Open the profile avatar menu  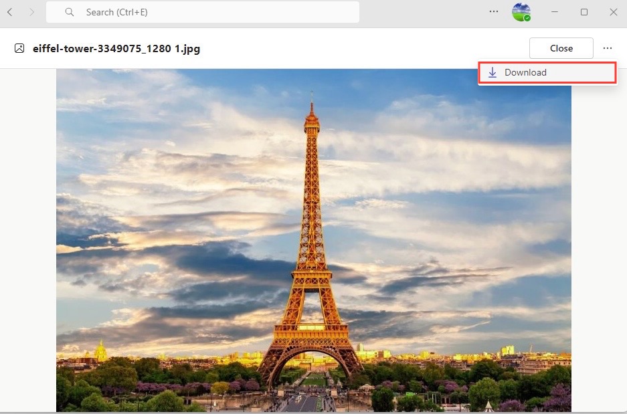(521, 12)
